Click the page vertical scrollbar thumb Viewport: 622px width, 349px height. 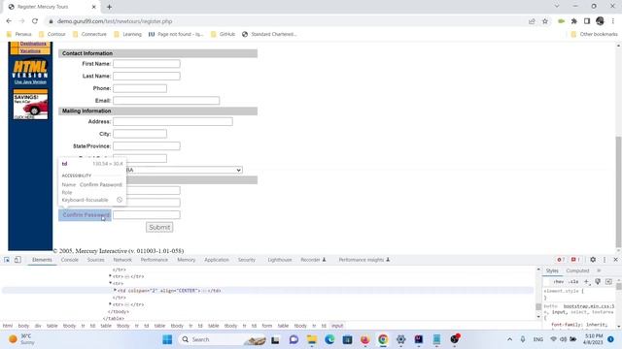pos(618,192)
